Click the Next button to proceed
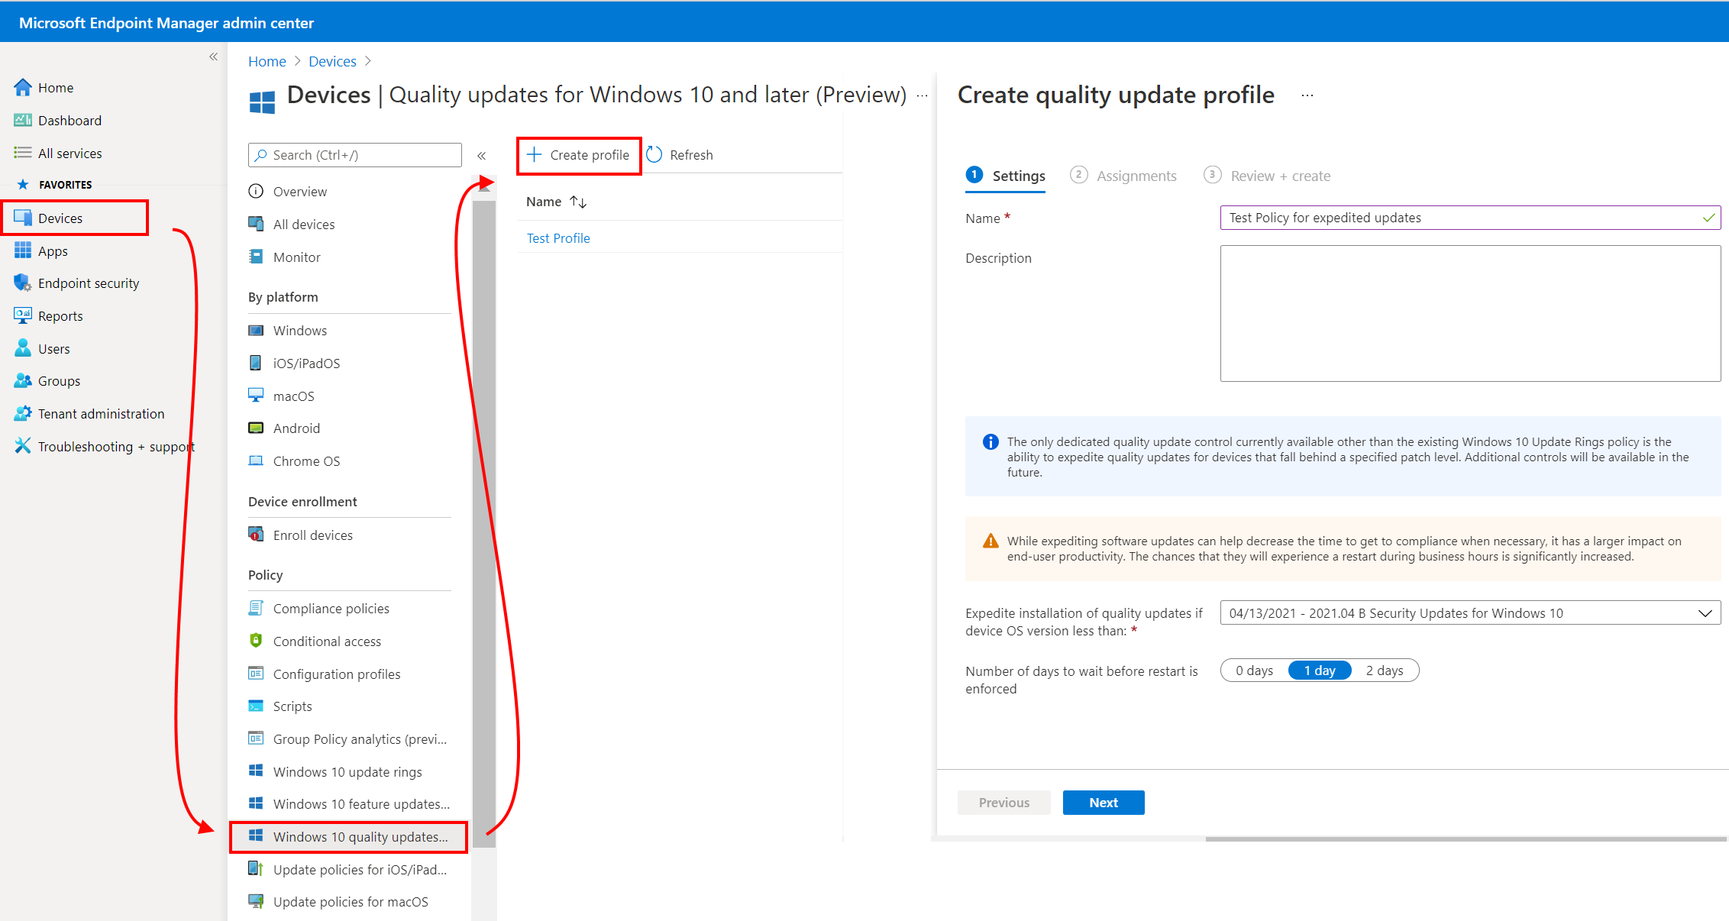Image resolution: width=1729 pixels, height=921 pixels. (1102, 802)
